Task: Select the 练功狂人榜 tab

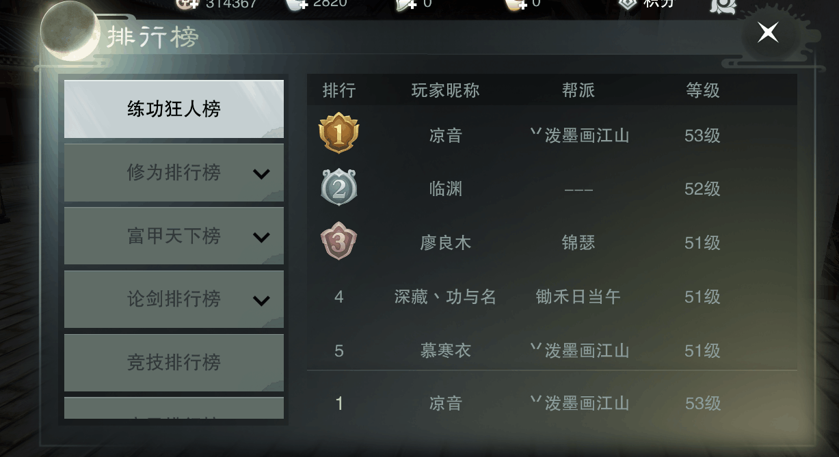Action: pos(174,109)
